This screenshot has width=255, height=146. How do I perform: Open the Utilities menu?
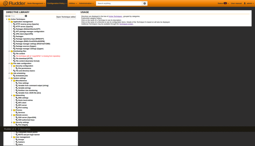pos(73,3)
